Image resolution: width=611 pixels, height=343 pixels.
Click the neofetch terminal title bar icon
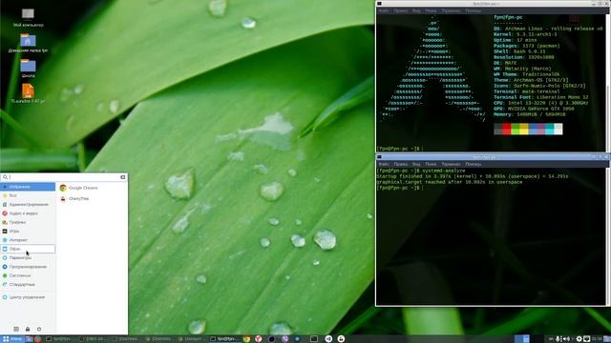coord(379,4)
